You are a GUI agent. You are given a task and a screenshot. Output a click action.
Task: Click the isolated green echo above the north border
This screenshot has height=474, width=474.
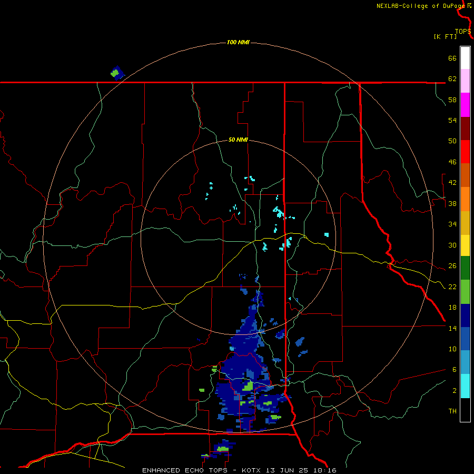tap(115, 73)
